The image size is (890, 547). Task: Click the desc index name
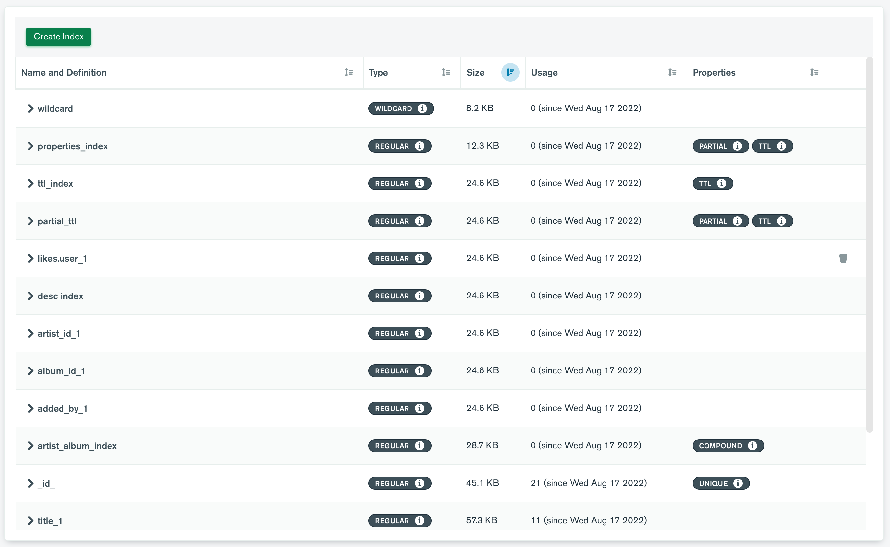(60, 296)
